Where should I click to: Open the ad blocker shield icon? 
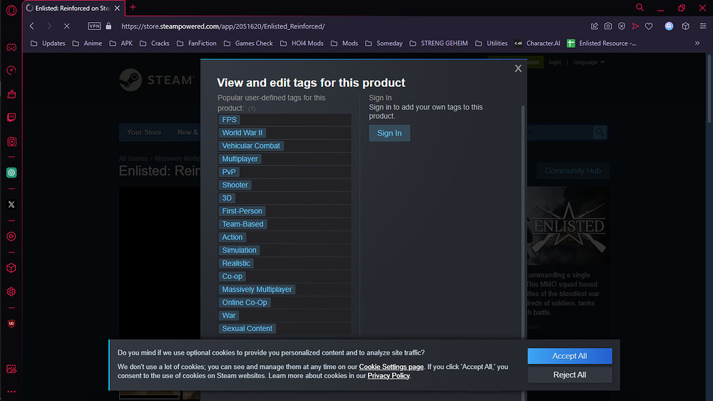(621, 26)
